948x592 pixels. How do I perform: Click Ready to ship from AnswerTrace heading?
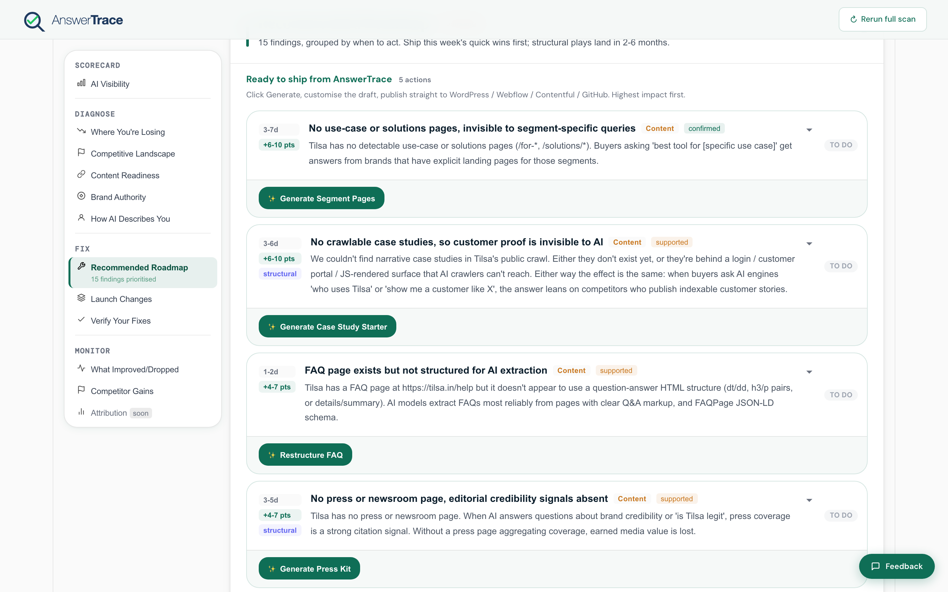pos(319,79)
